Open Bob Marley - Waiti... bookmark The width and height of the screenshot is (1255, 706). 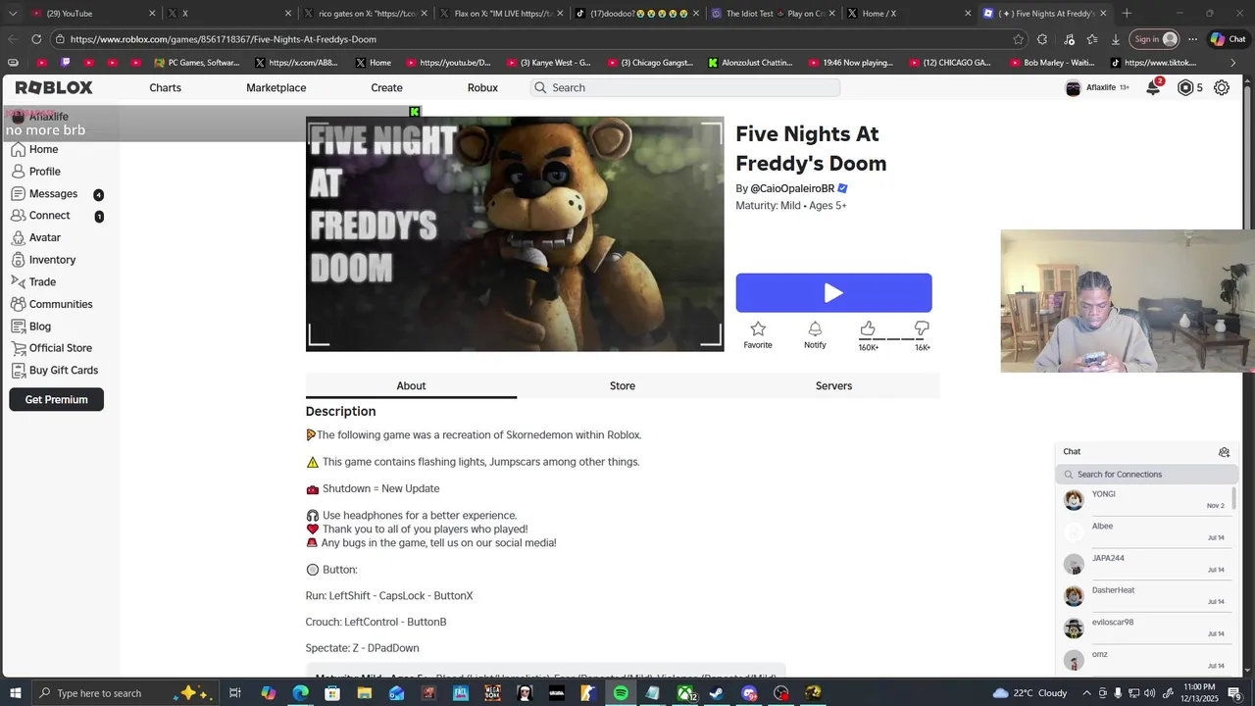click(1051, 63)
